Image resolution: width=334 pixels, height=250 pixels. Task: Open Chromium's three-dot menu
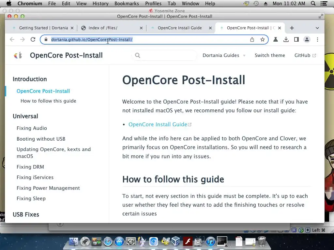coord(317,39)
